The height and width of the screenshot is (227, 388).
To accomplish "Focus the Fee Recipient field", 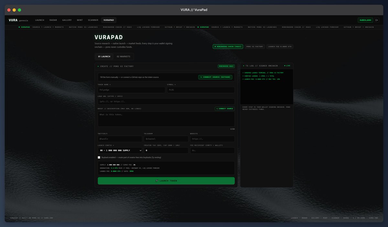I will pyautogui.click(x=212, y=150).
